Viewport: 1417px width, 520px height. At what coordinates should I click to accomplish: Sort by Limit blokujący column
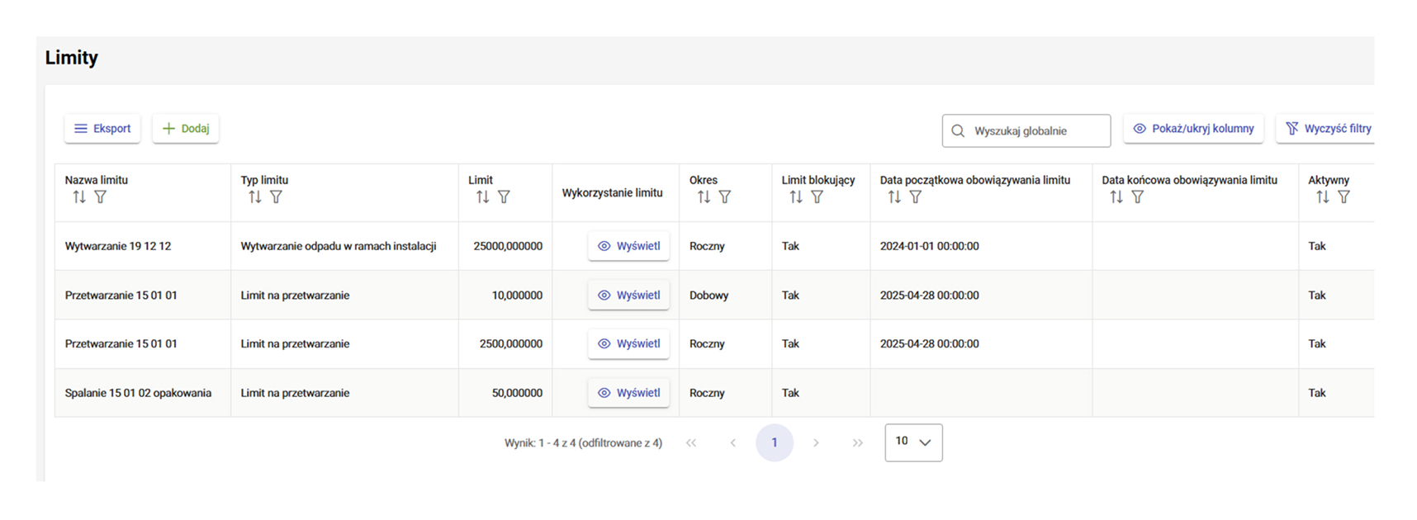coord(796,197)
